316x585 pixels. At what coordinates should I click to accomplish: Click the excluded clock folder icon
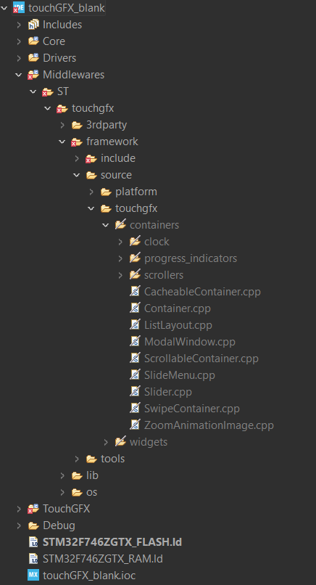pos(135,242)
